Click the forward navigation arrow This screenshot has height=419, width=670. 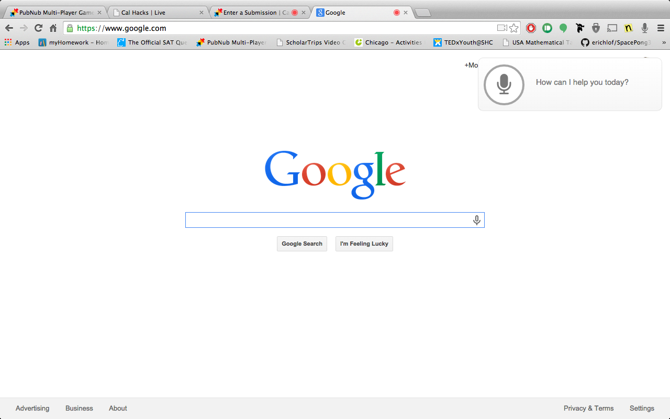[24, 28]
